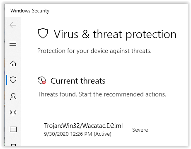191x149 pixels.
Task: Click the red error badge on threats icon
Action: pos(44,82)
